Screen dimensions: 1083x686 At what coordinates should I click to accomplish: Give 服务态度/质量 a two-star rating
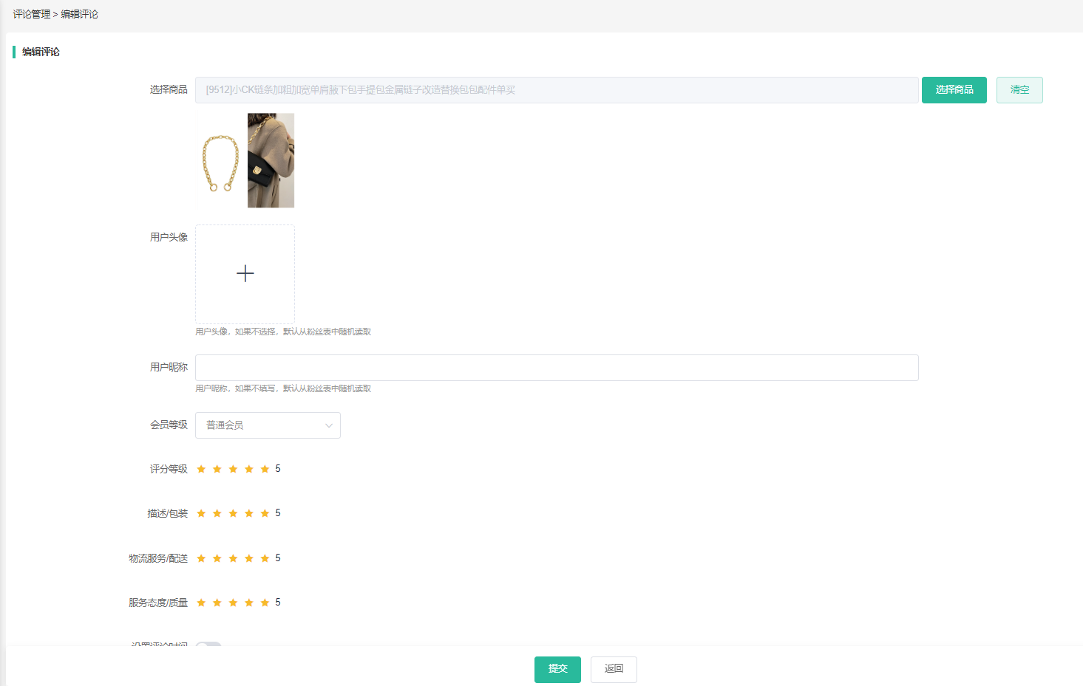click(217, 603)
